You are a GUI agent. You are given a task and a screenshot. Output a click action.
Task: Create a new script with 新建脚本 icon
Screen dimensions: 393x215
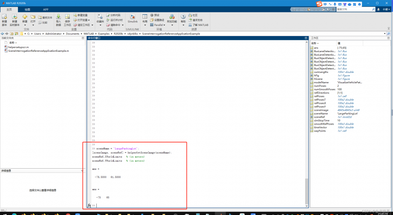pos(4,20)
